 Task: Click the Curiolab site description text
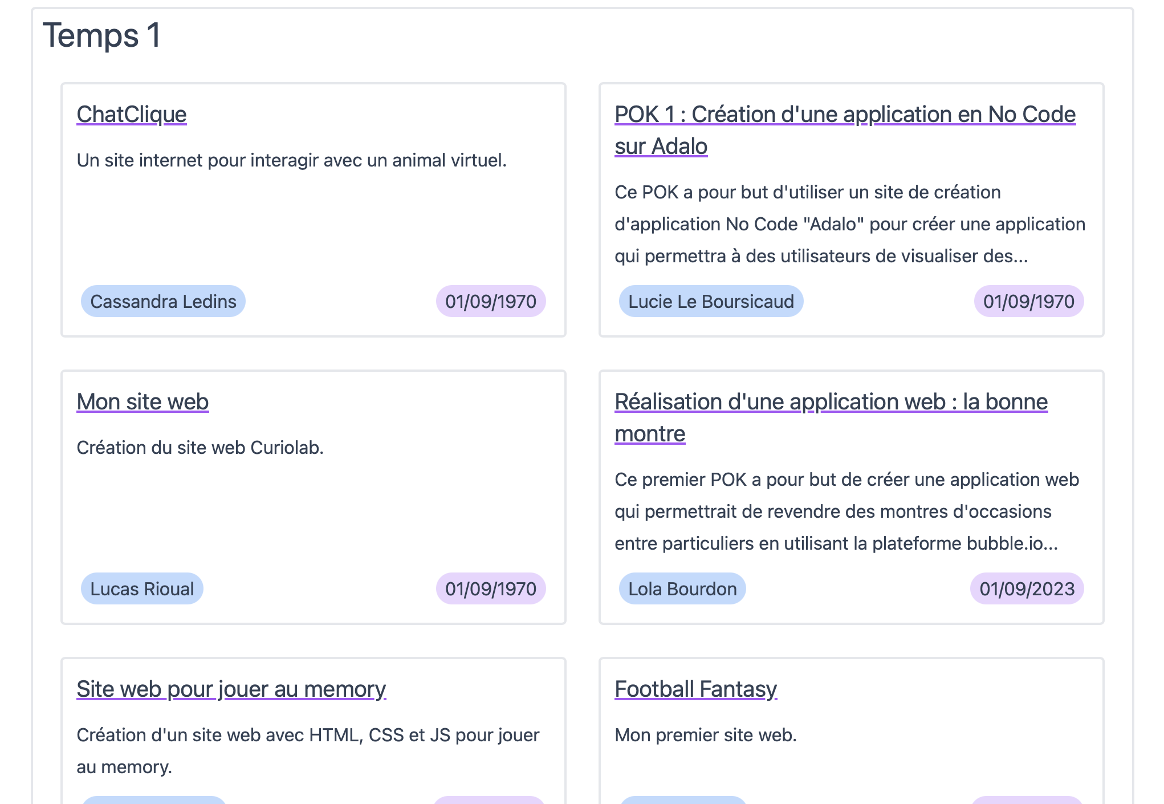coord(200,448)
